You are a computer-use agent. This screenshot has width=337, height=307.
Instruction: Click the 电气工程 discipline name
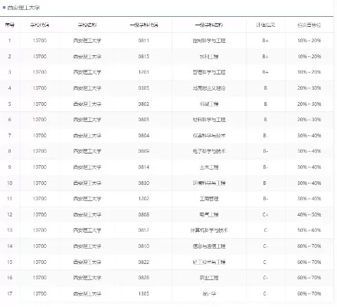[x=209, y=214]
